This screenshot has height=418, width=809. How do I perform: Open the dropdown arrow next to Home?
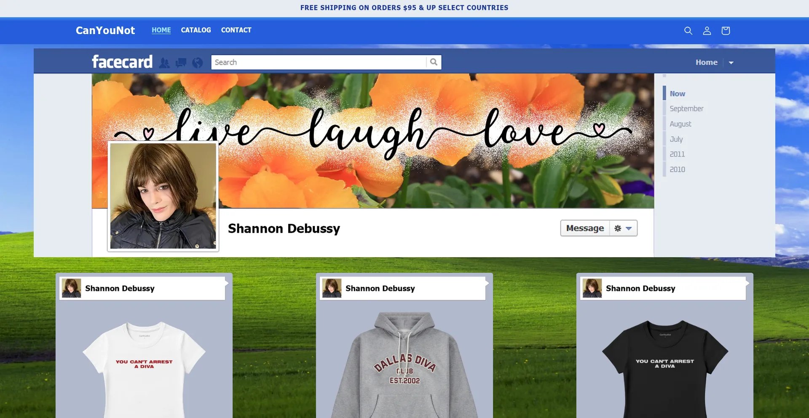(731, 63)
